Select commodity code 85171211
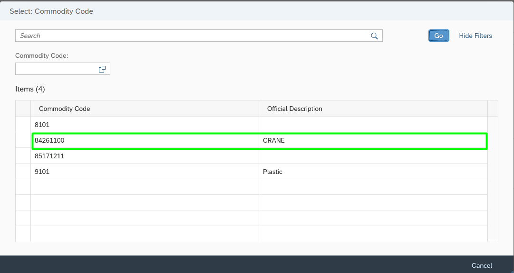Viewport: 514px width, 273px height. pos(49,156)
